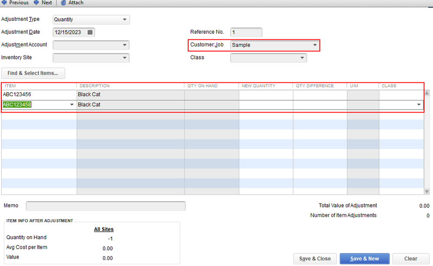Viewport: 433px width, 266px height.
Task: Click the table scrollbar down arrow
Action: 427,191
